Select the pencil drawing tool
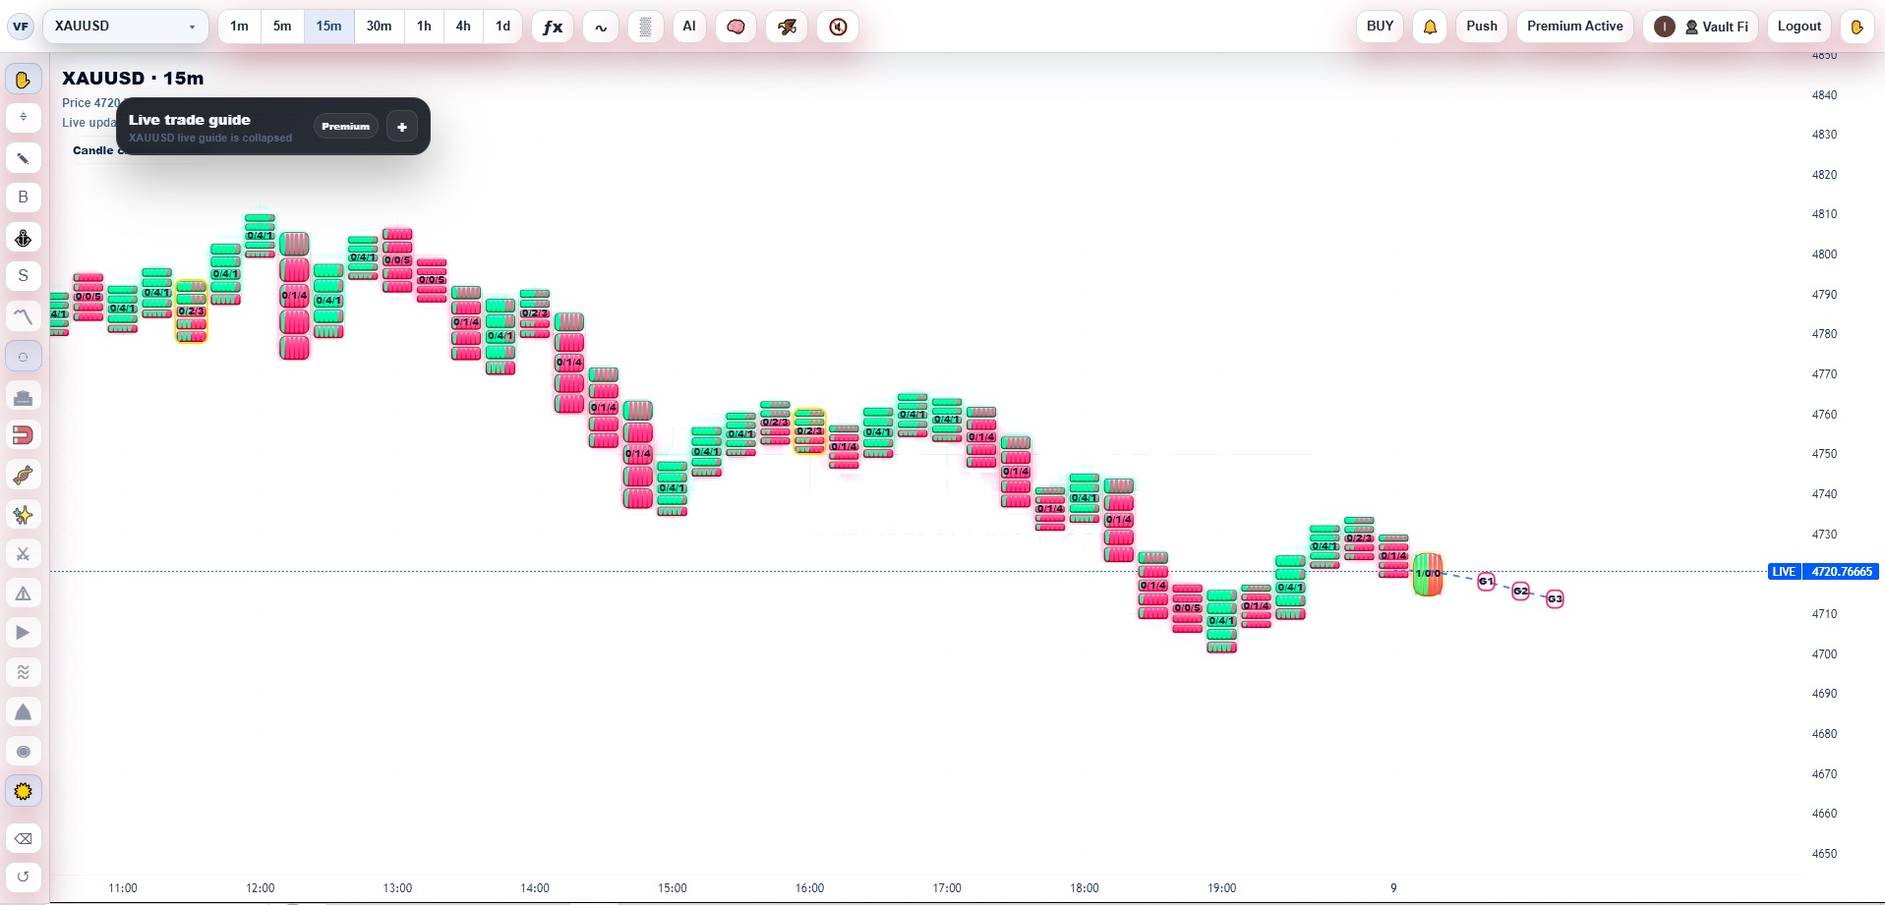The image size is (1885, 905). (24, 158)
